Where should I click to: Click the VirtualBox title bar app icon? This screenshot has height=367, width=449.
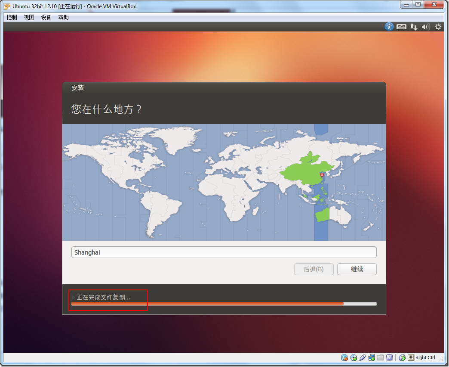[7, 6]
